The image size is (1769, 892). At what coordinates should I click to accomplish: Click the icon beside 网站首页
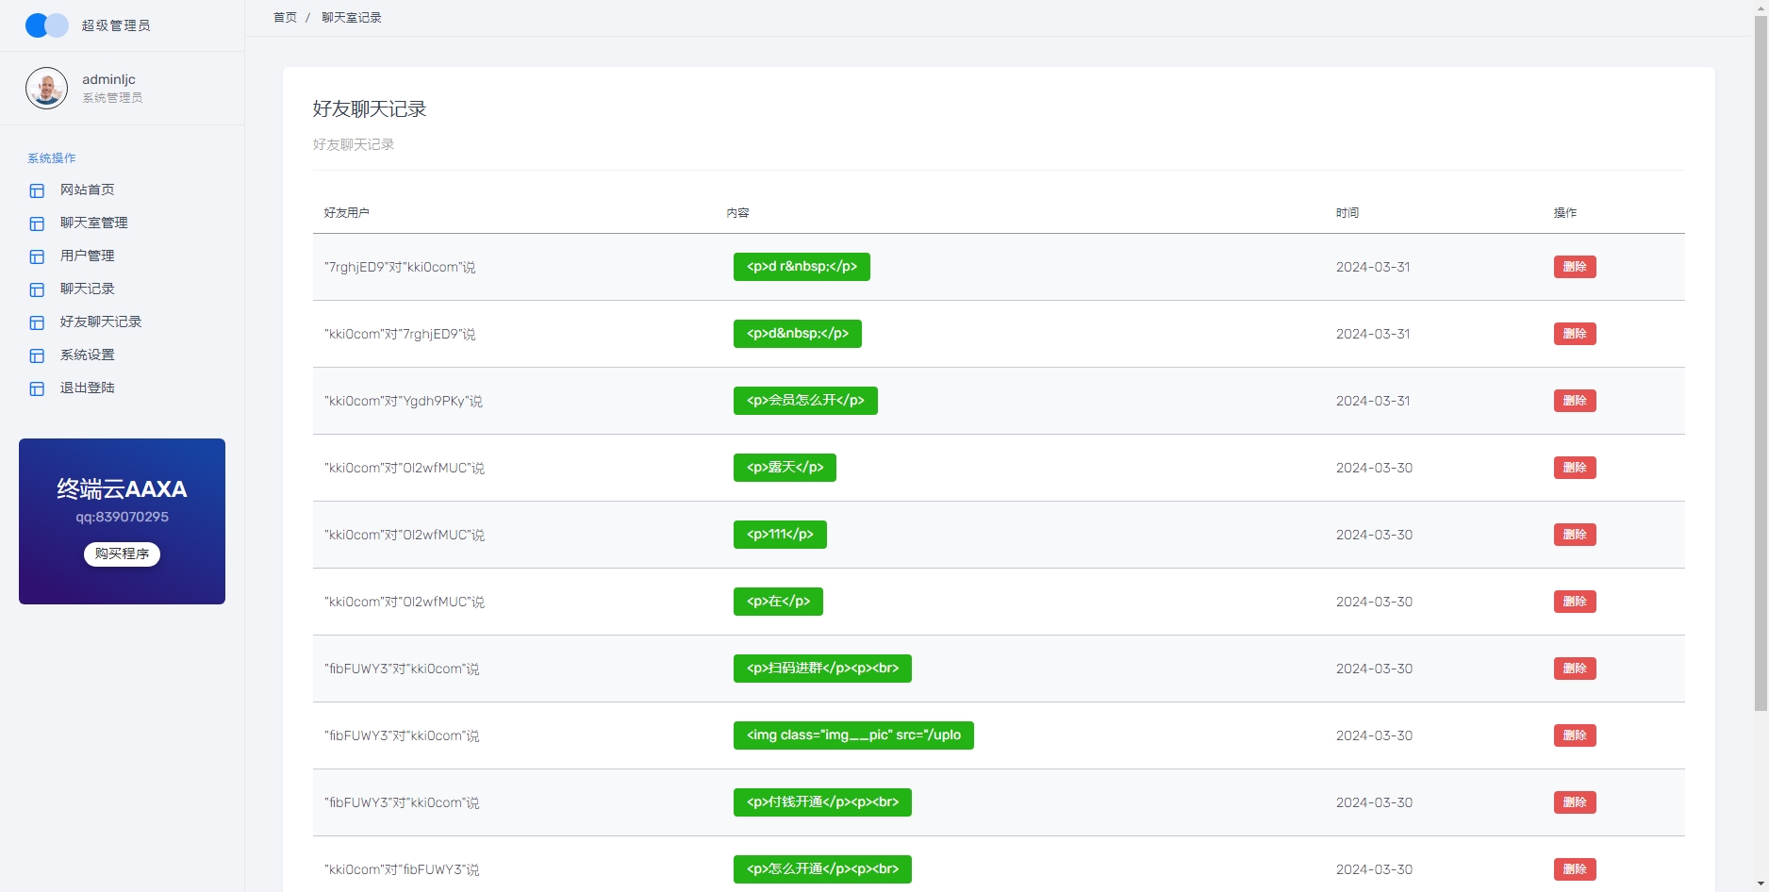click(37, 190)
